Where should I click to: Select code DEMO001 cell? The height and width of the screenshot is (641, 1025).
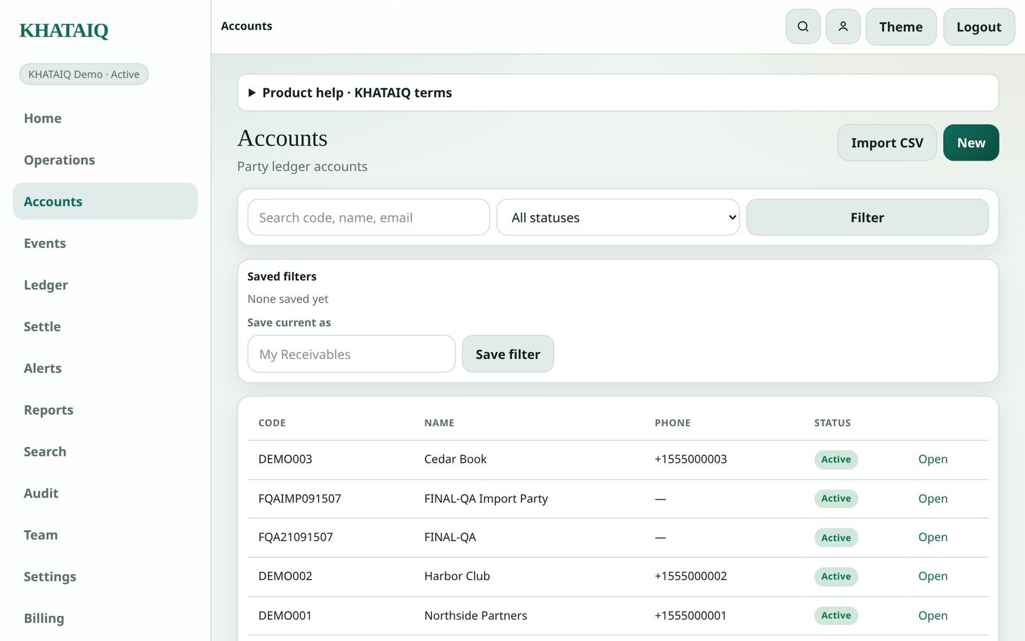[285, 615]
